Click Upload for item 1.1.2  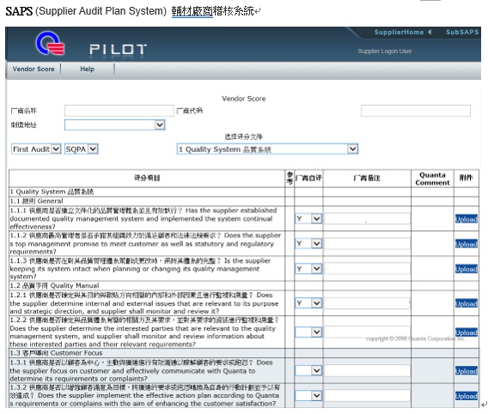coord(467,244)
